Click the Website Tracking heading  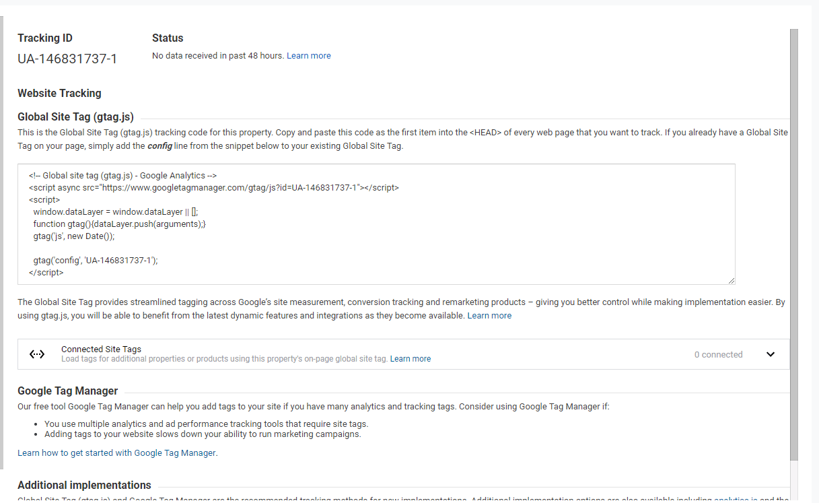point(59,94)
